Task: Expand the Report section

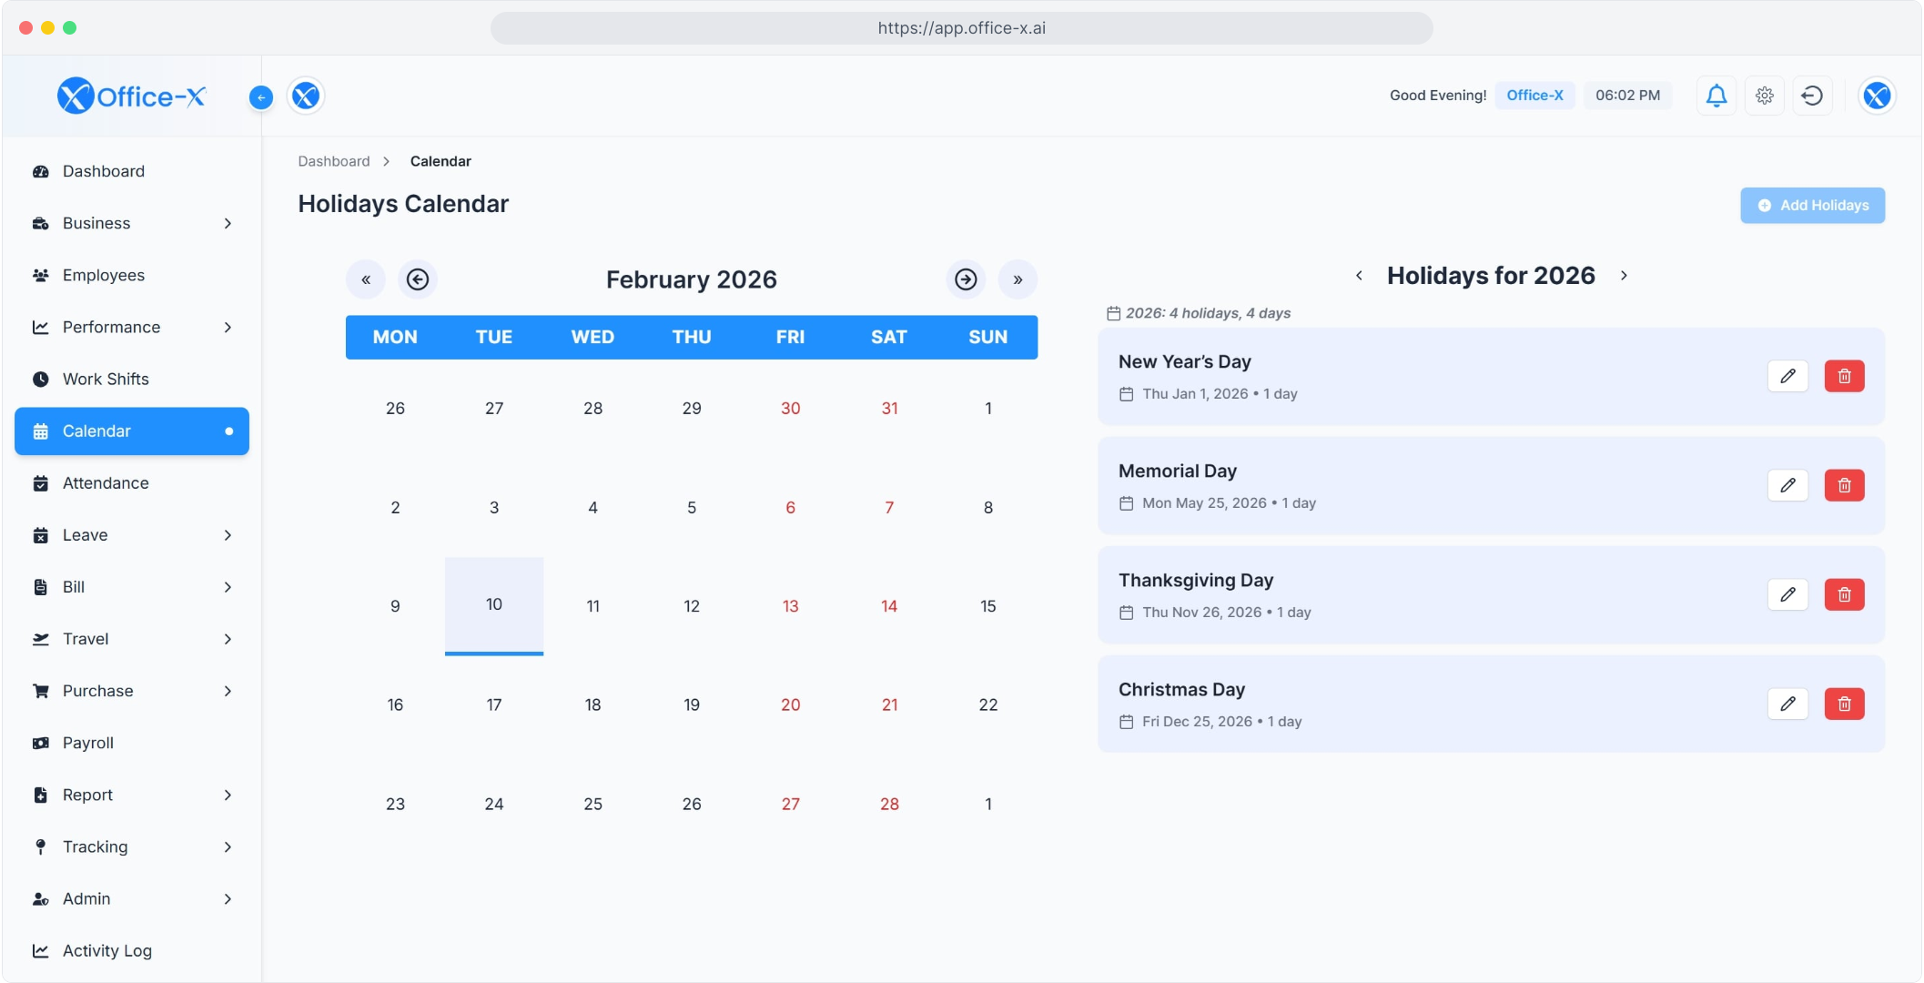Action: coord(228,795)
